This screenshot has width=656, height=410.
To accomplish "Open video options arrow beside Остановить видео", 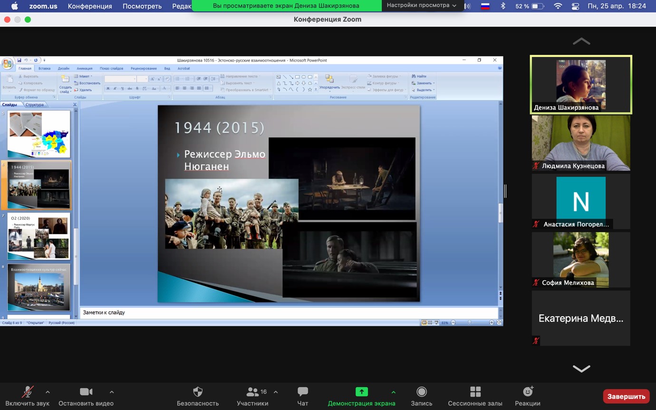I will 112,392.
